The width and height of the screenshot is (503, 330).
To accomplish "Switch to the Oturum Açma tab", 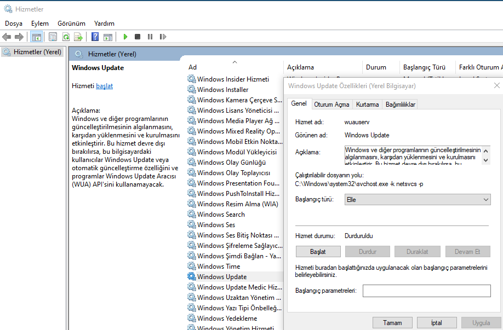I will [x=331, y=105].
